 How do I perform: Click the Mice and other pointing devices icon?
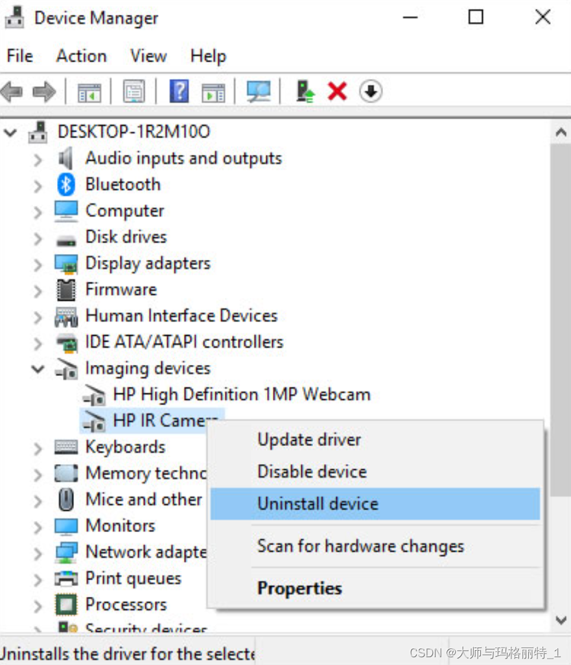click(66, 499)
